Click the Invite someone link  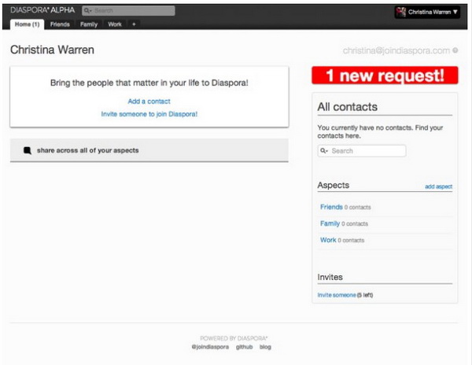click(x=337, y=295)
